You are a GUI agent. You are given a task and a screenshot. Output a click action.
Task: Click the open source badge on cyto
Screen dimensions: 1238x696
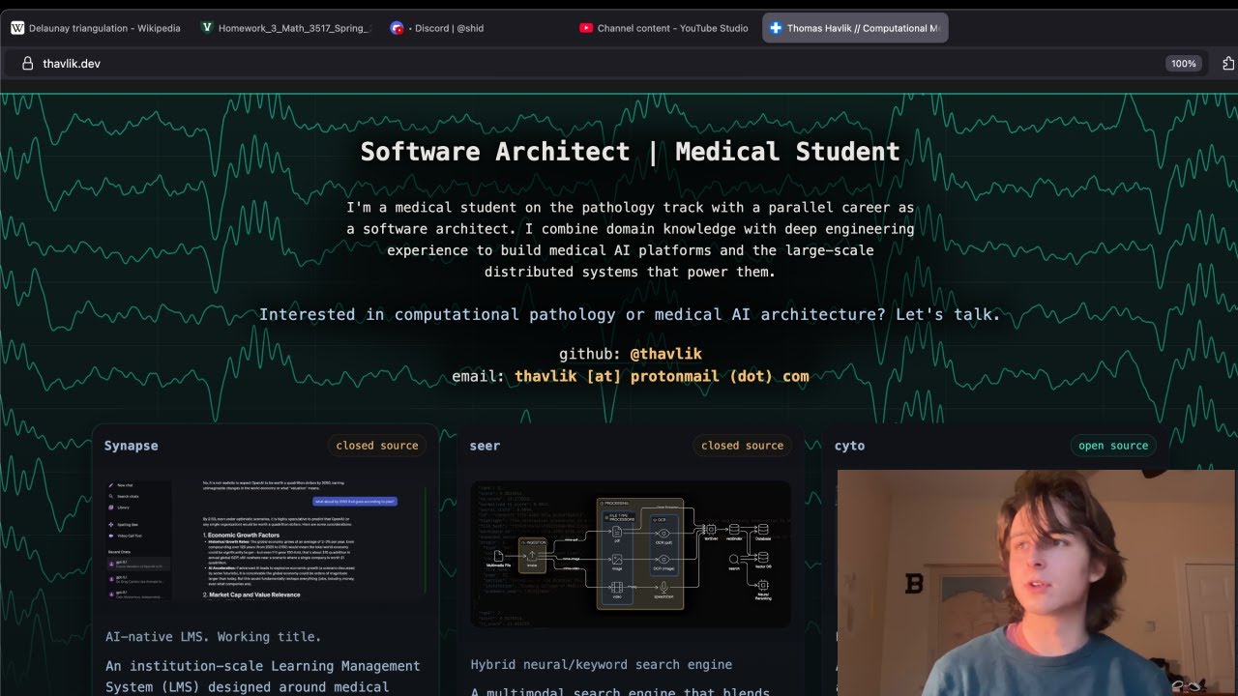[1113, 446]
